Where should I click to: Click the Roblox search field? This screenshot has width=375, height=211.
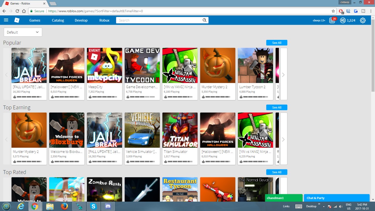[x=159, y=20]
